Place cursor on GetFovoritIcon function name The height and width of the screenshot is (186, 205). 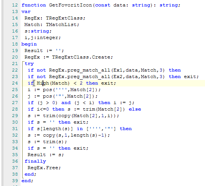(71, 5)
